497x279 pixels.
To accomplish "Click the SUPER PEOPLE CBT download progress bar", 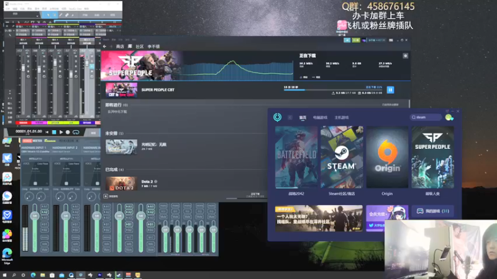I will (333, 90).
